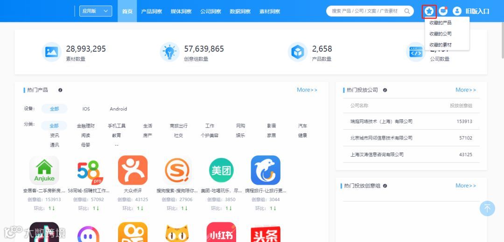The image size is (504, 242).
Task: Open the favorites star icon
Action: [429, 11]
